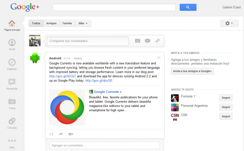The height and width of the screenshot is (151, 244).
Task: Open the Google Currents » link
Action: (x=107, y=92)
